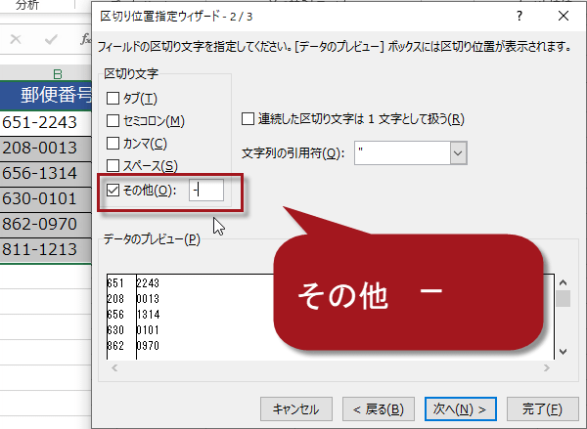Tick the スペース(S) delimiter checkbox

point(113,166)
